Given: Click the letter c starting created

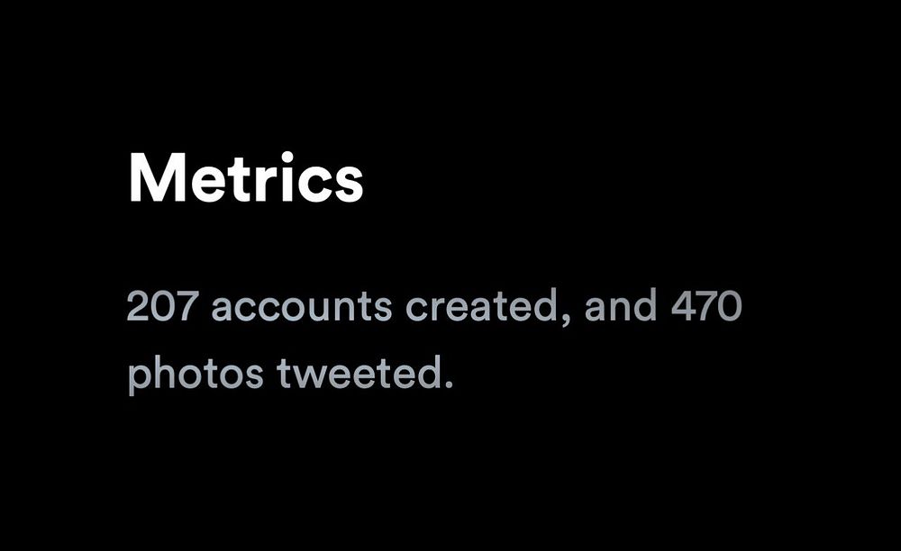Looking at the screenshot, I should pos(416,312).
